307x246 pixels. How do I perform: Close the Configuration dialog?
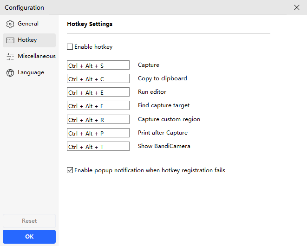click(x=297, y=7)
